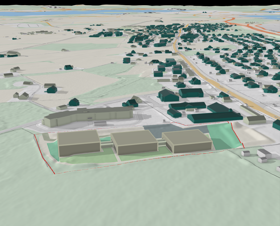280x226 pixels.
Task: Click the longest dark green warehouse building
Action: point(215,117)
